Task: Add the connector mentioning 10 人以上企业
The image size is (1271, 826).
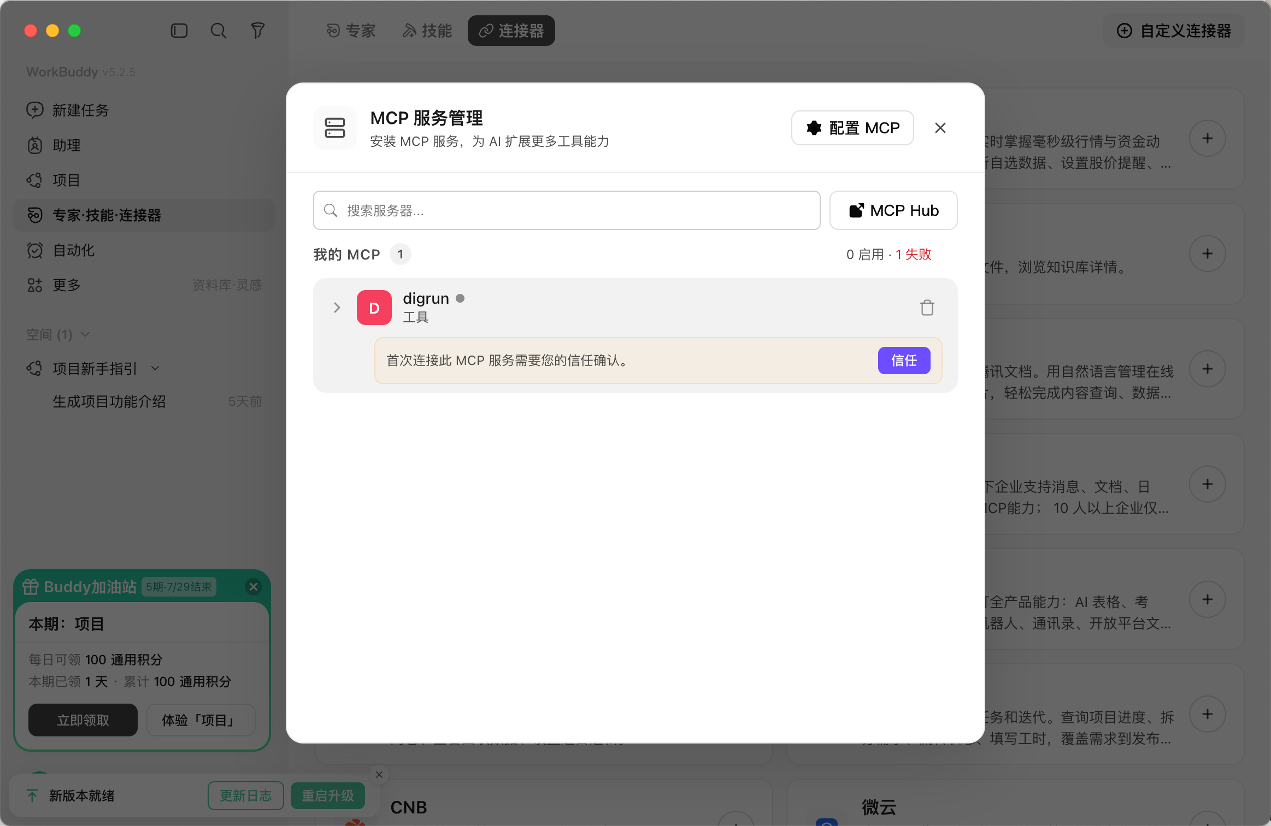Action: 1208,484
